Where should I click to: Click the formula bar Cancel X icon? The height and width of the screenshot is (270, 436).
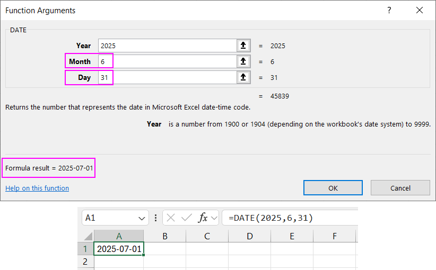(x=171, y=218)
